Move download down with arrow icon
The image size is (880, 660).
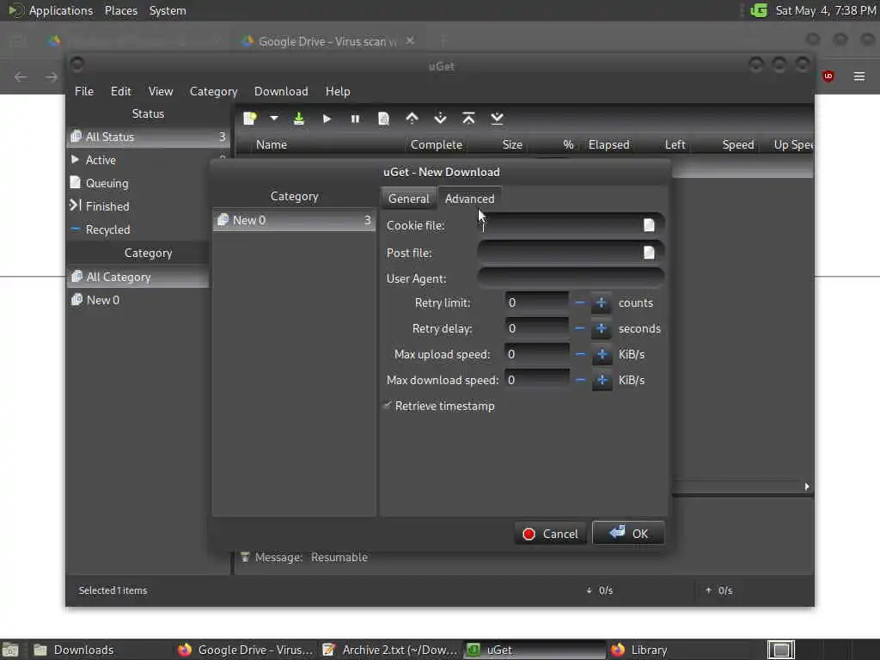441,119
